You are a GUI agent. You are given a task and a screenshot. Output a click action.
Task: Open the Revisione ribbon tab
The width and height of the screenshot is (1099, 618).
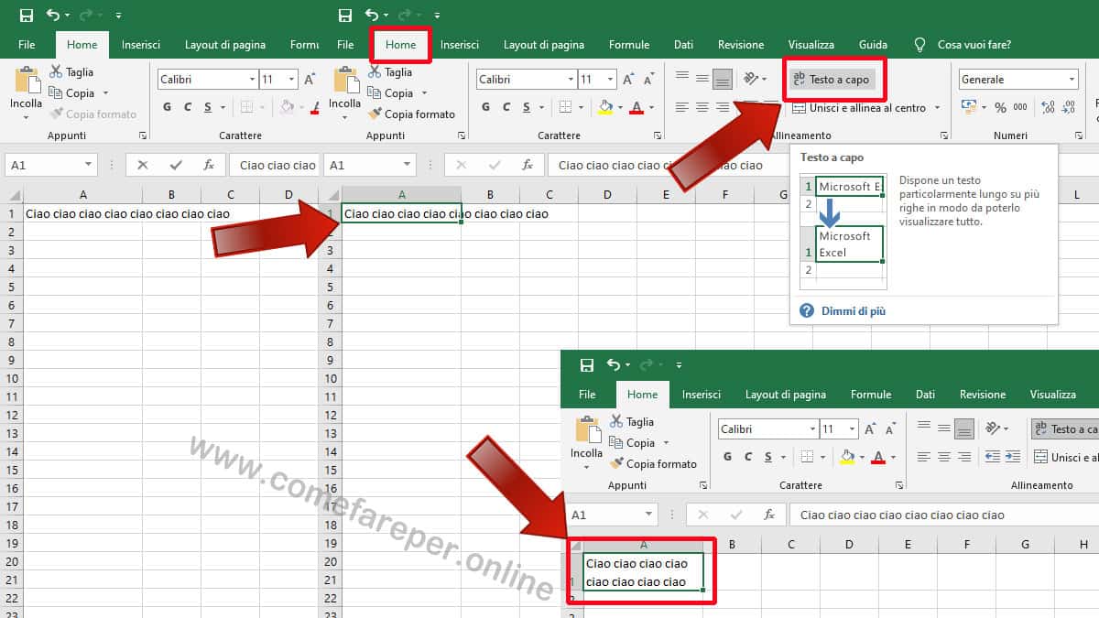(740, 44)
